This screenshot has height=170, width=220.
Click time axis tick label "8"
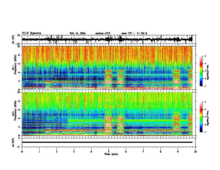(161, 152)
